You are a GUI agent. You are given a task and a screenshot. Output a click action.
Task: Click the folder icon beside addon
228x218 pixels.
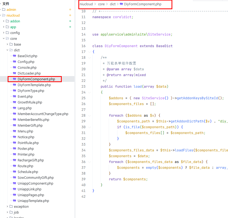tap(7, 21)
